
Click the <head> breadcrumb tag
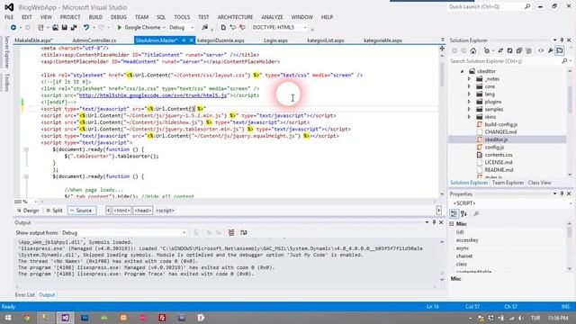click(142, 211)
